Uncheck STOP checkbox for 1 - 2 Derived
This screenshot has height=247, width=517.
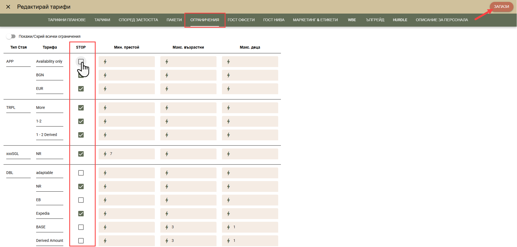click(x=81, y=135)
